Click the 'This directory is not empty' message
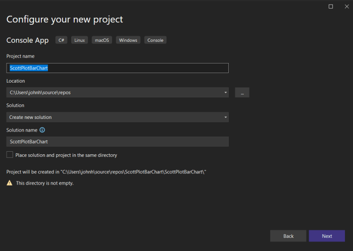 tap(45, 183)
